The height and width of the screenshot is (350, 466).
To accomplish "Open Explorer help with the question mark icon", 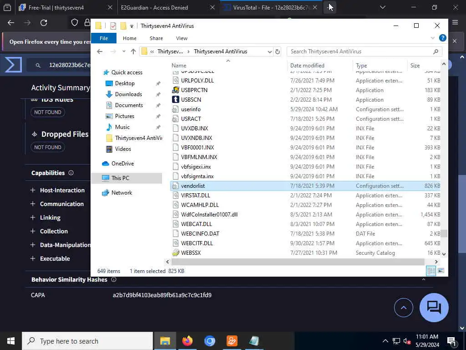I will pyautogui.click(x=442, y=38).
